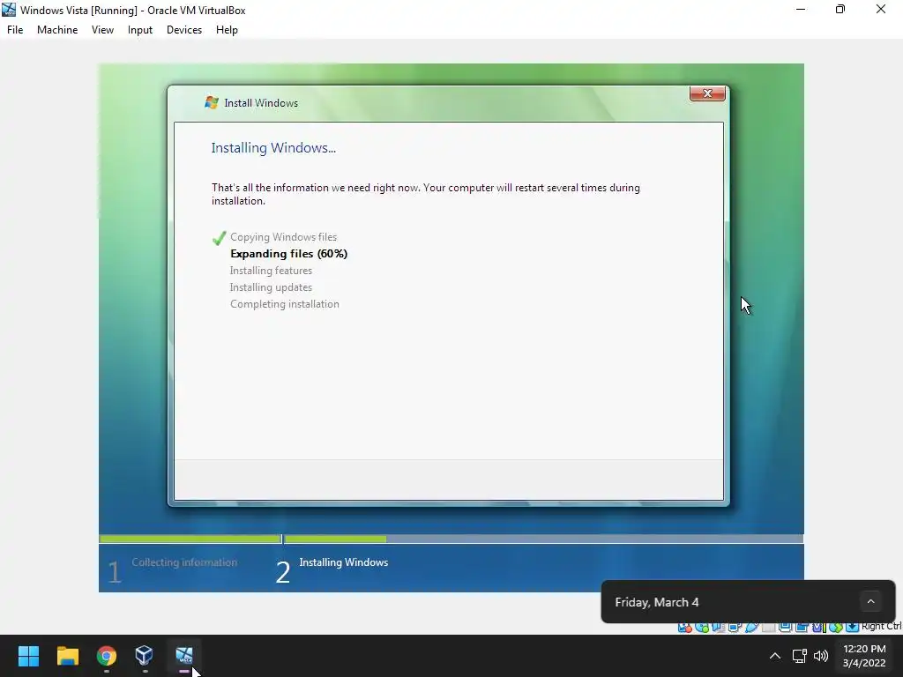Click the VirtualBox window title icon
This screenshot has height=677, width=903.
[9, 10]
